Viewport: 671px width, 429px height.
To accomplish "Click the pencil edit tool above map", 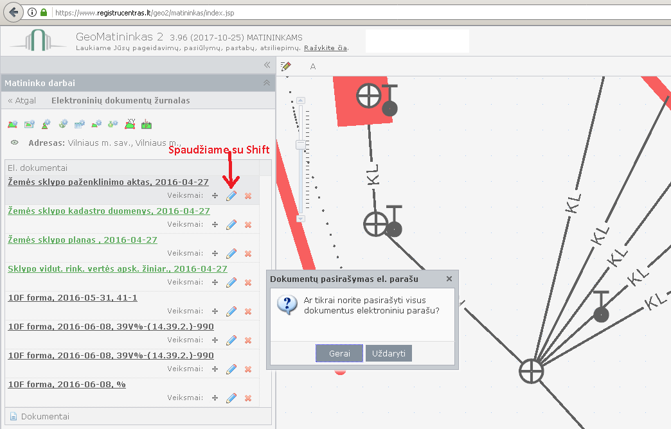I will [286, 66].
